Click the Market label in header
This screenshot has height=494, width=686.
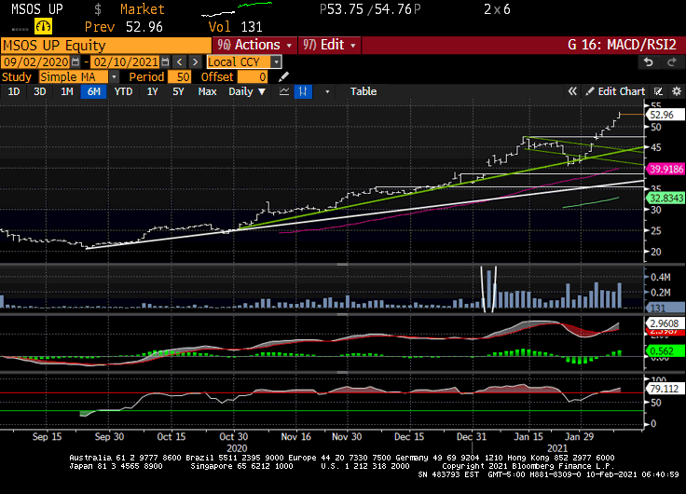click(x=143, y=9)
